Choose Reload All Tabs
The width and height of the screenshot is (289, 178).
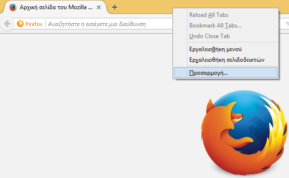pos(225,15)
